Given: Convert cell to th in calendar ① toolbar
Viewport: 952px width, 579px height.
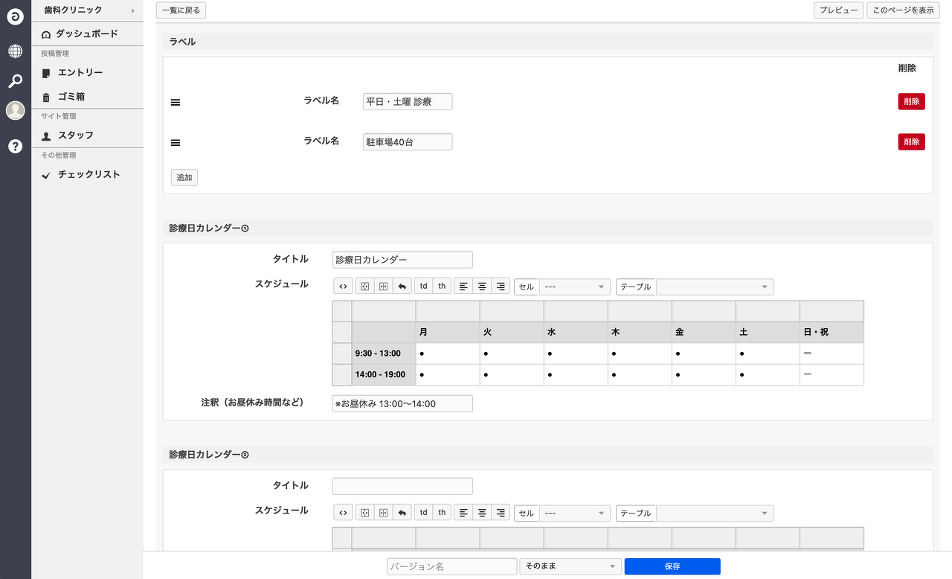Looking at the screenshot, I should coord(442,287).
